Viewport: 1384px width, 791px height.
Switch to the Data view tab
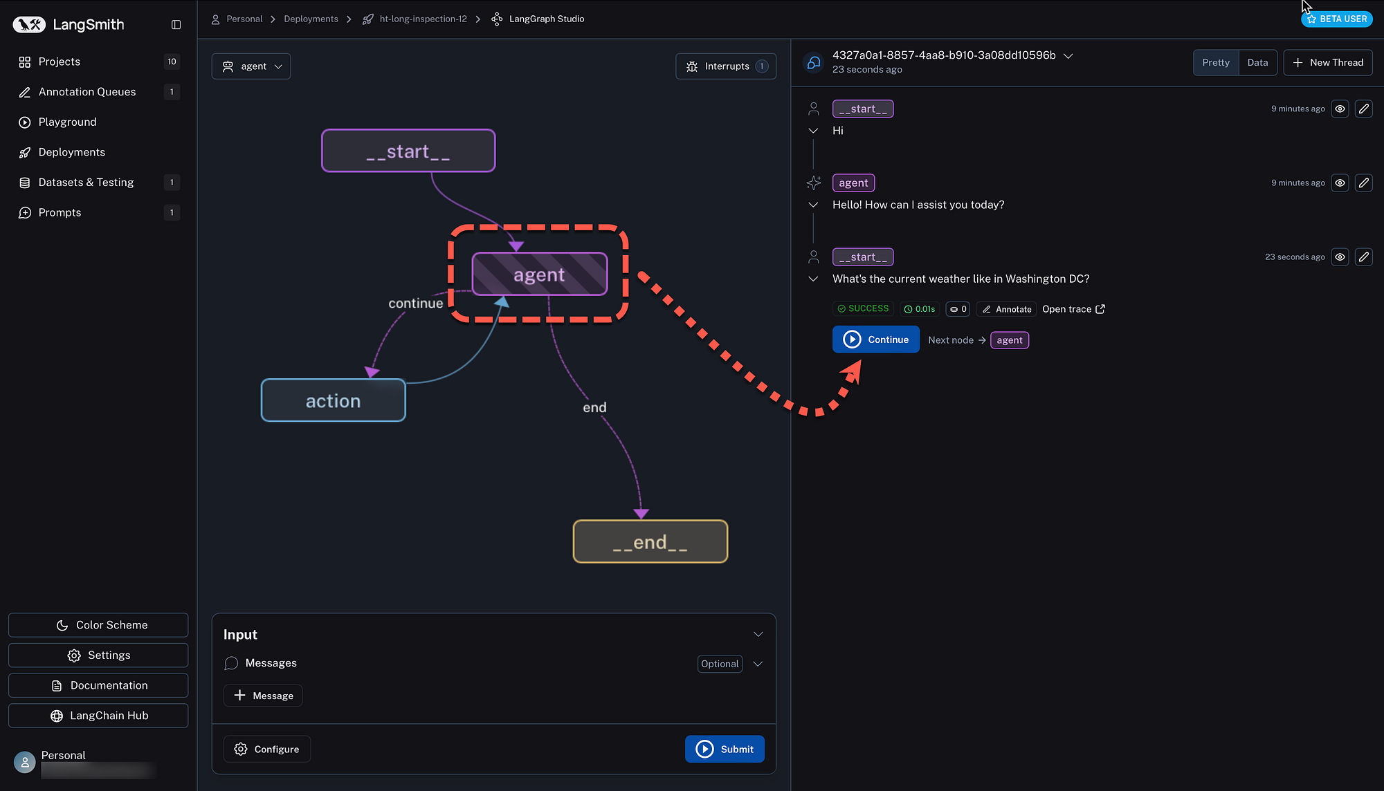(x=1257, y=62)
